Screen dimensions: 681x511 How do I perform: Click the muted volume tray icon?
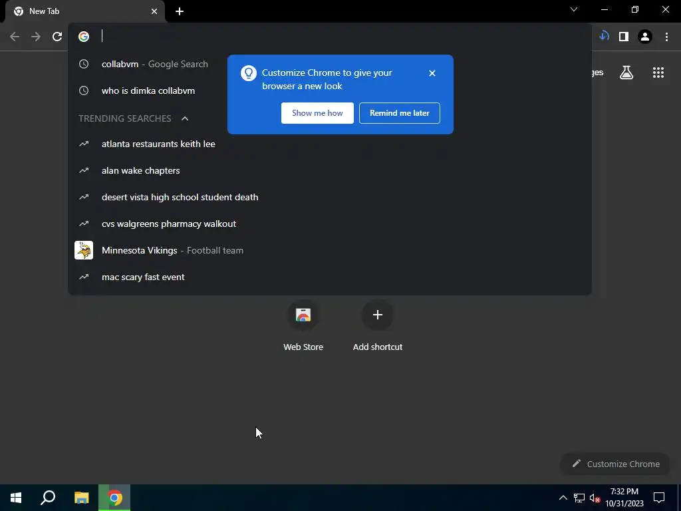click(x=595, y=498)
